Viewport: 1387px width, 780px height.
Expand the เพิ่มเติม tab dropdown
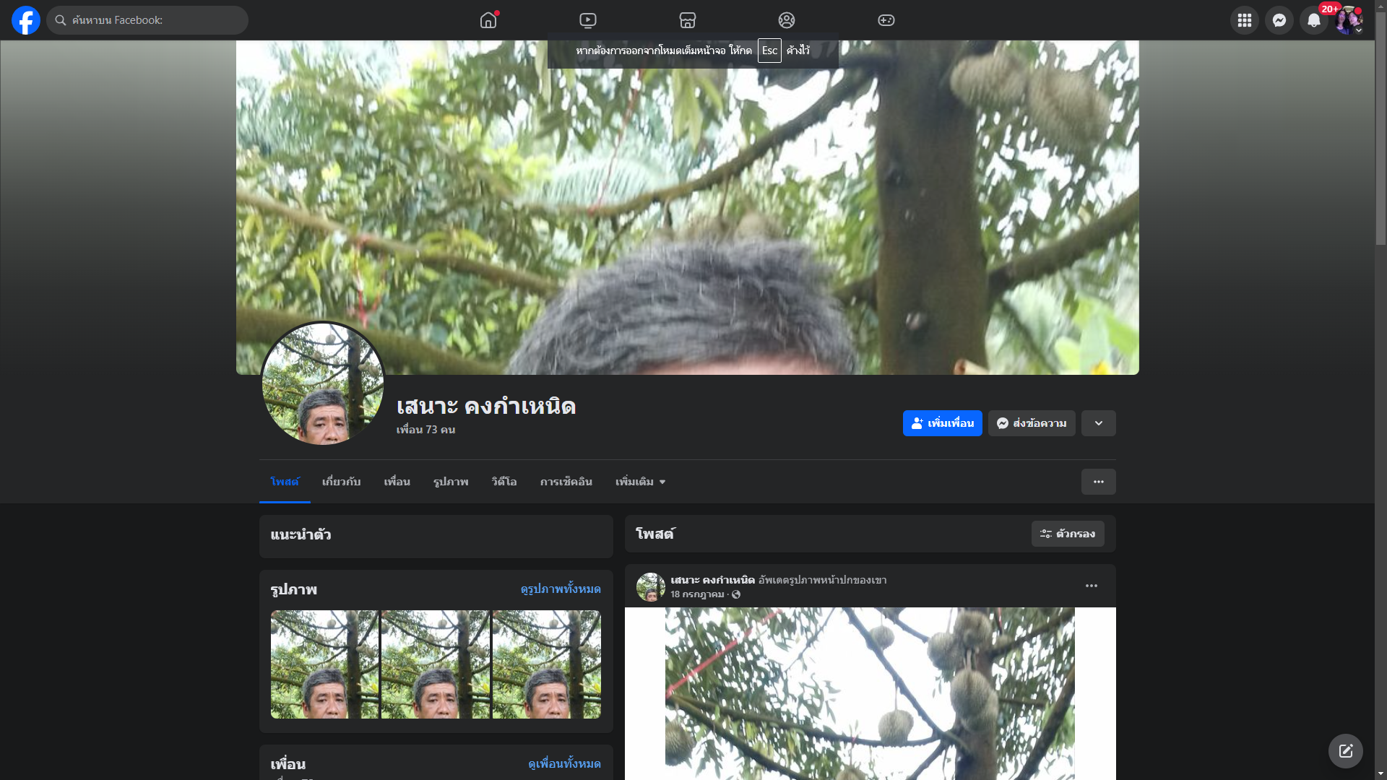click(x=640, y=482)
